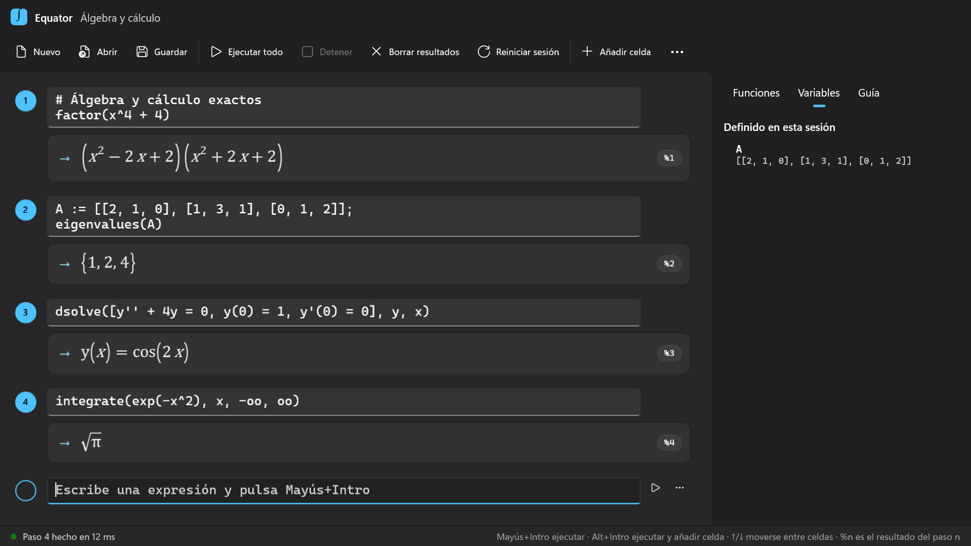
Task: Open the toolbar overflow ellipsis menu
Action: [x=677, y=52]
